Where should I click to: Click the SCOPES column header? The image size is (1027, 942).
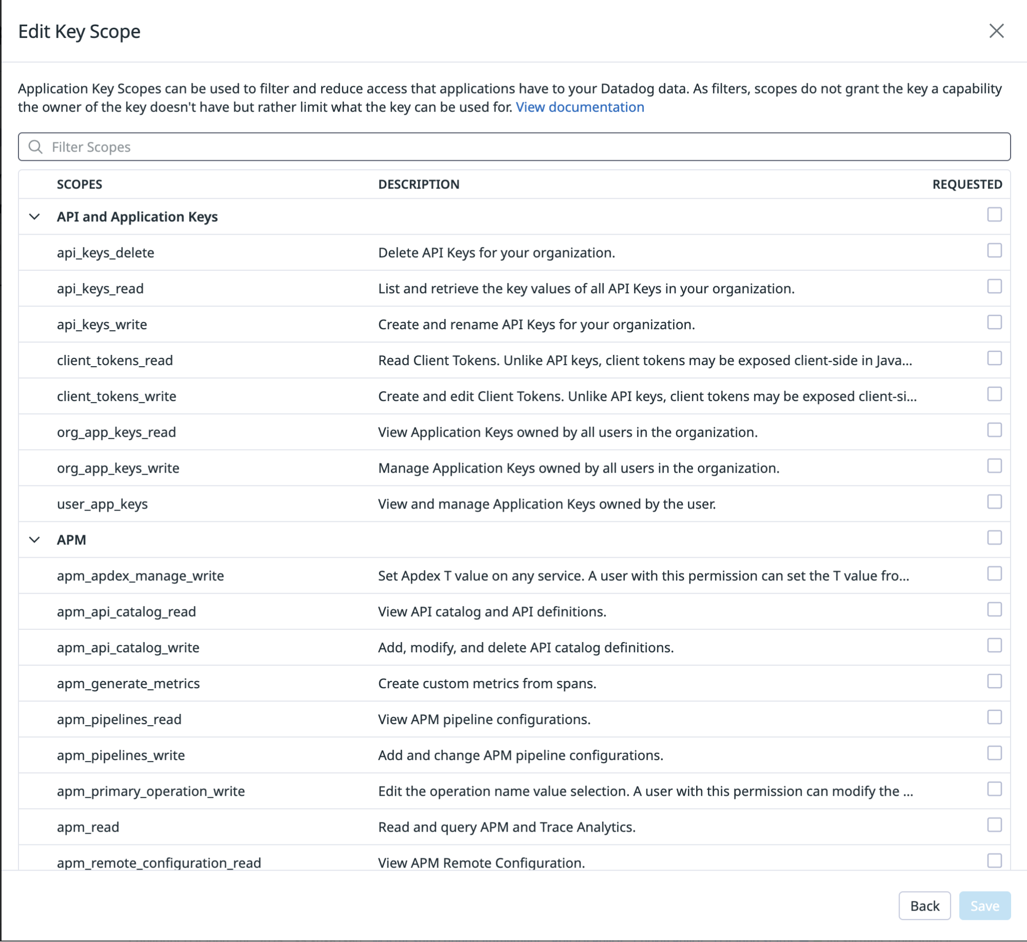80,184
